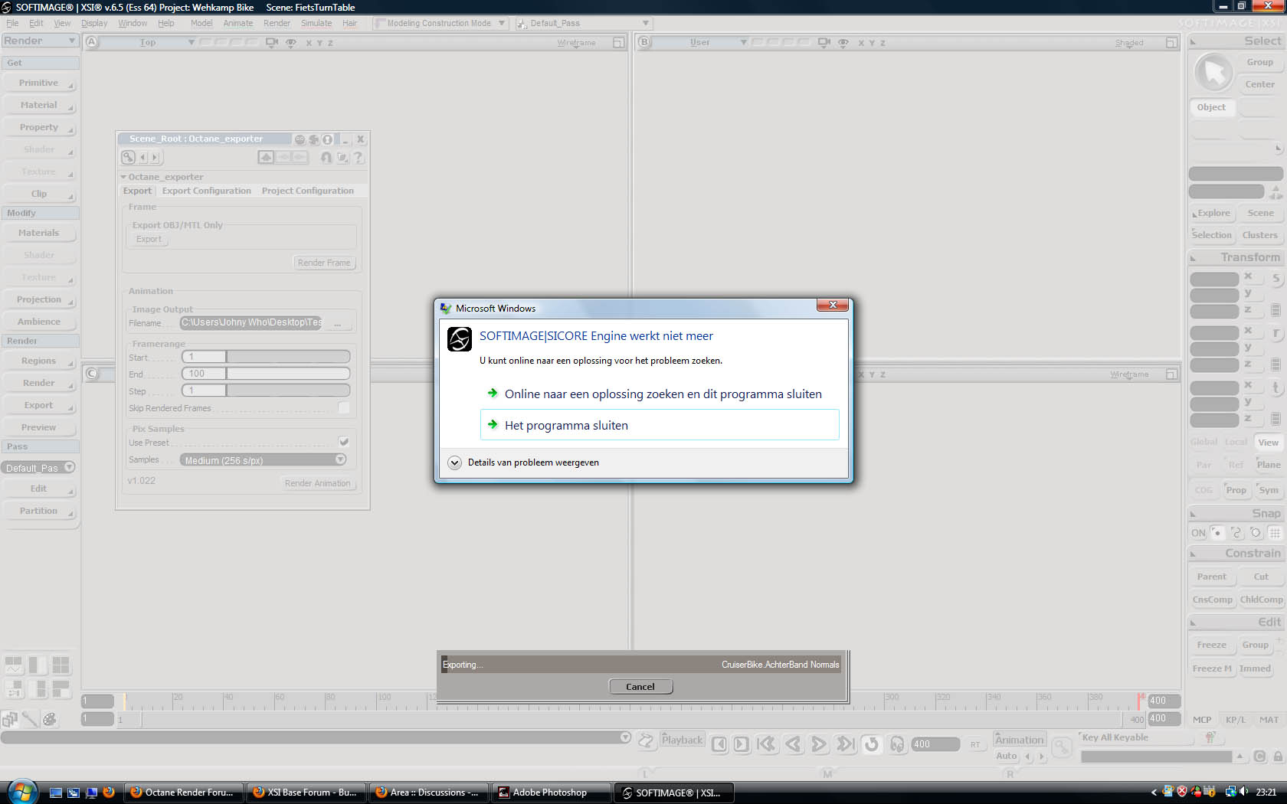The height and width of the screenshot is (804, 1287).
Task: Play the animation forward
Action: [818, 744]
